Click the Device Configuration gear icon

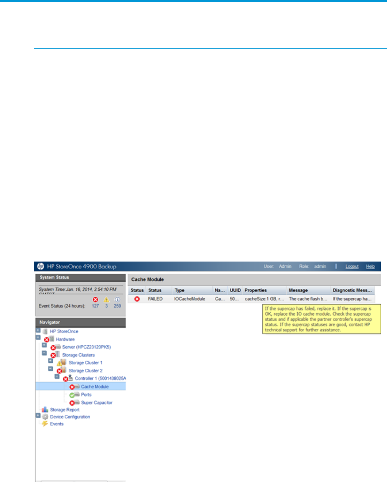pos(45,417)
